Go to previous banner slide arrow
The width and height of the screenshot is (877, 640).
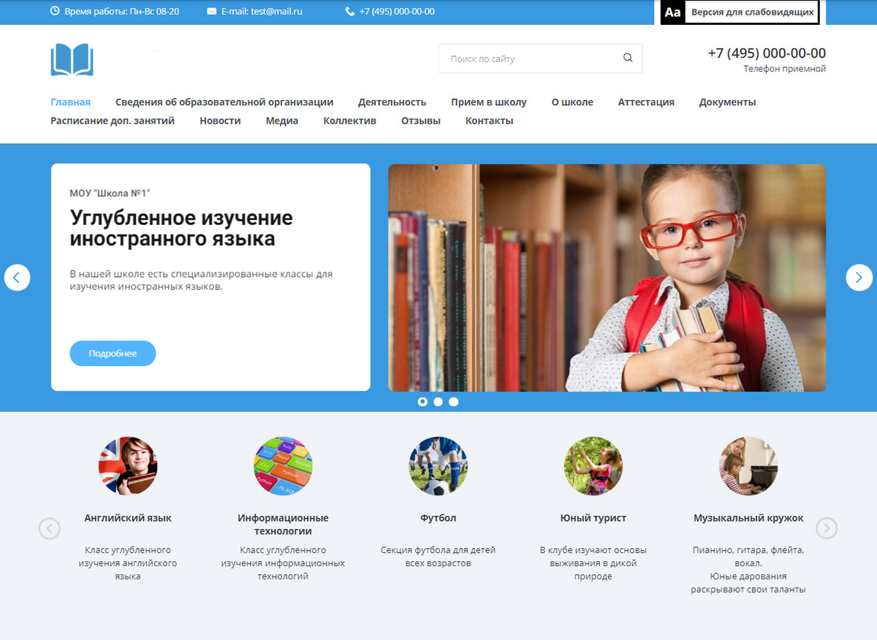[x=18, y=278]
